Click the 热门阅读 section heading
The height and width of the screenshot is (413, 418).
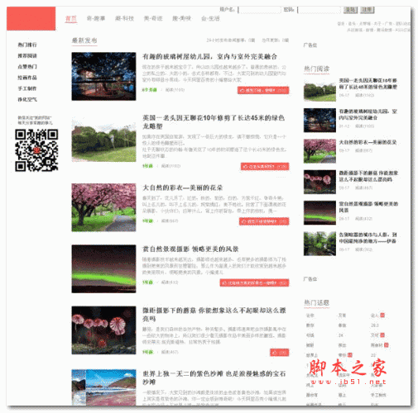coord(317,69)
